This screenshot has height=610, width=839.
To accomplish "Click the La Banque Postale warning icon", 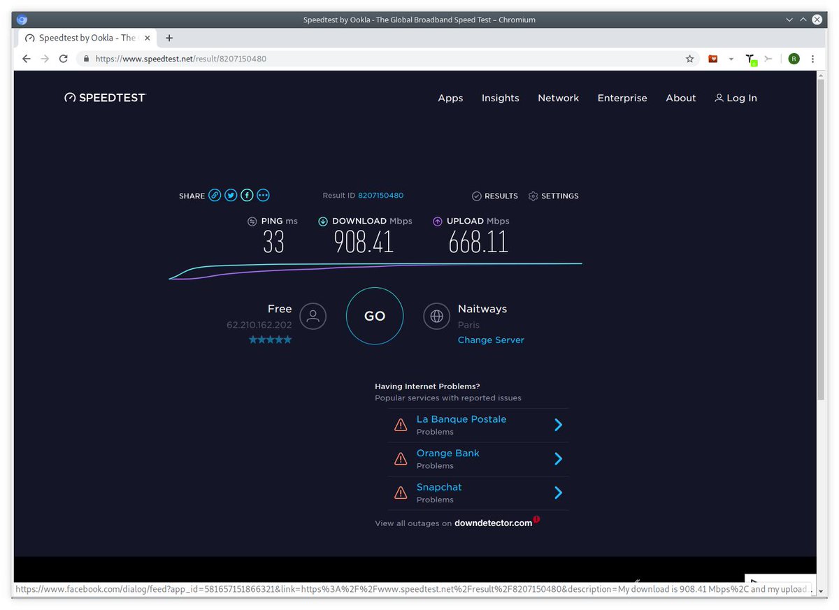I will click(401, 425).
